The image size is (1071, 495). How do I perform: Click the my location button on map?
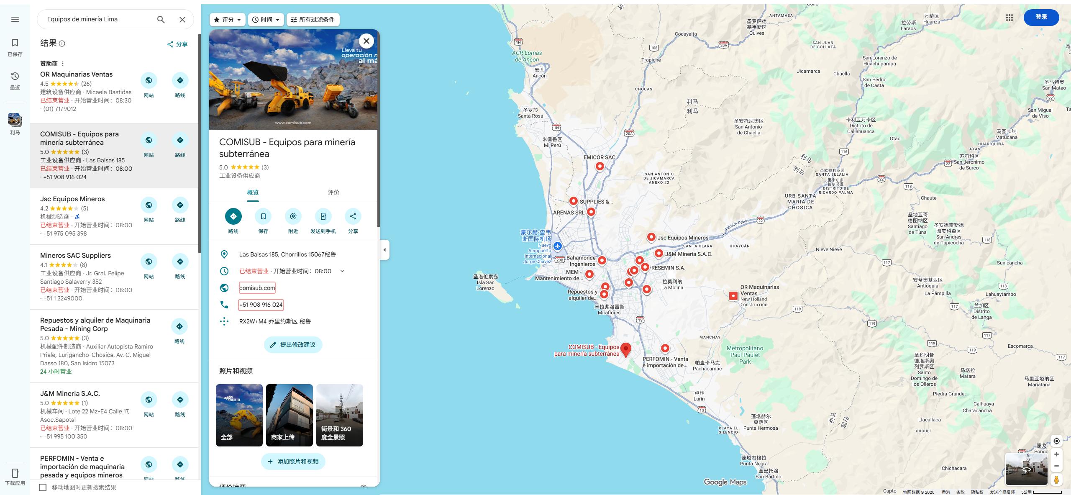point(1056,441)
